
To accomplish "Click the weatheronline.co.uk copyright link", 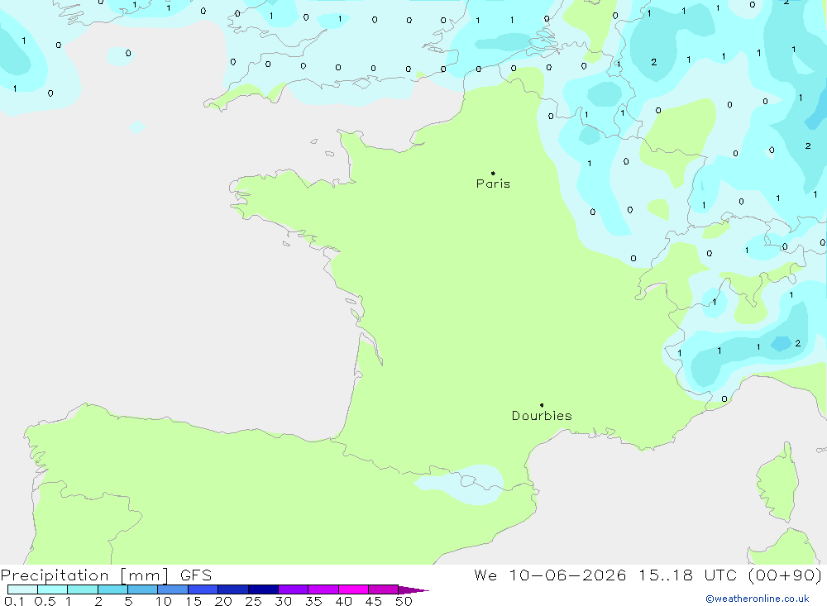I will point(758,599).
